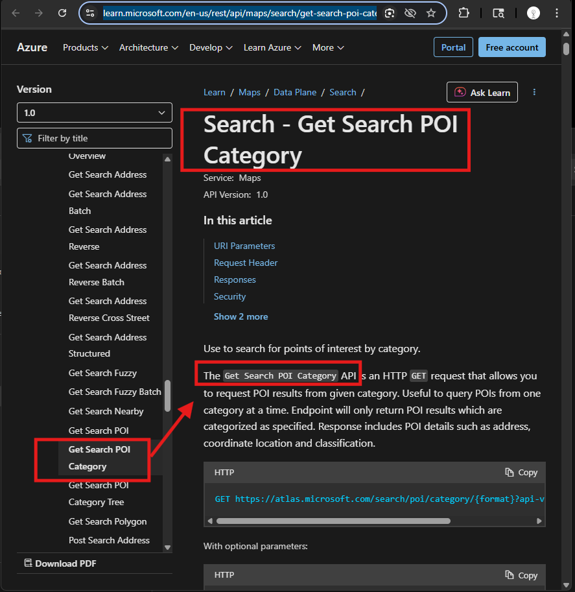The width and height of the screenshot is (575, 592).
Task: Click the GET request URL text
Action: [379, 499]
